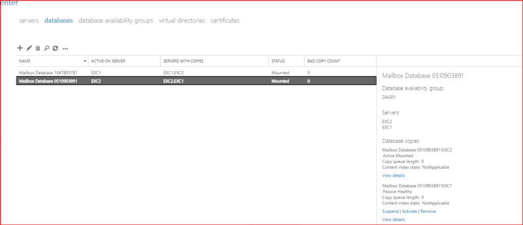Image resolution: width=523 pixels, height=225 pixels.
Task: Open View details under EXC1 database copy
Action: 393,220
